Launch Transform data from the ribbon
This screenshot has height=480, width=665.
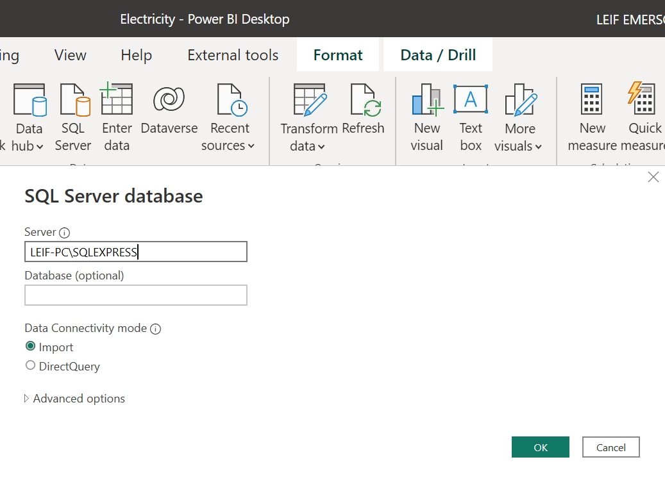[309, 118]
